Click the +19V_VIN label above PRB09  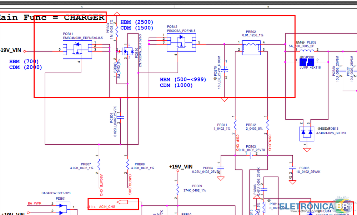(x=181, y=167)
